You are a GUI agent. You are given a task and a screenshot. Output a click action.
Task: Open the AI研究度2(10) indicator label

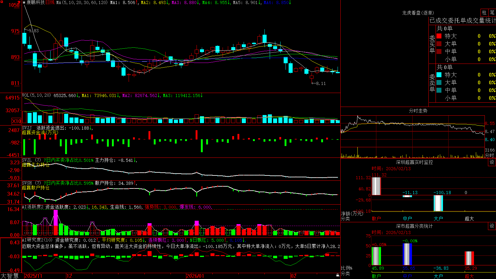(x=38, y=240)
